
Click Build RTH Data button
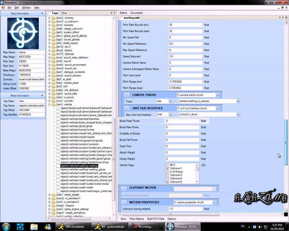click(156, 219)
